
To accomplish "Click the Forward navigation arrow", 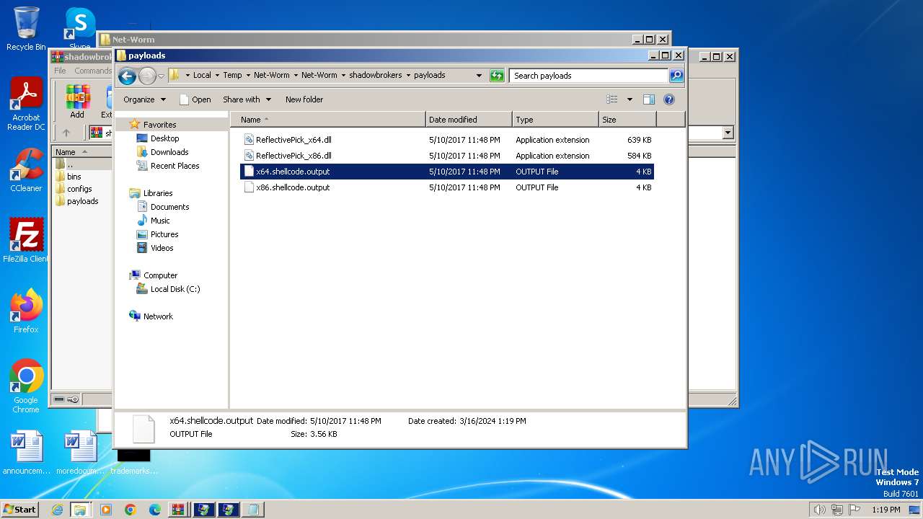I will (x=147, y=76).
